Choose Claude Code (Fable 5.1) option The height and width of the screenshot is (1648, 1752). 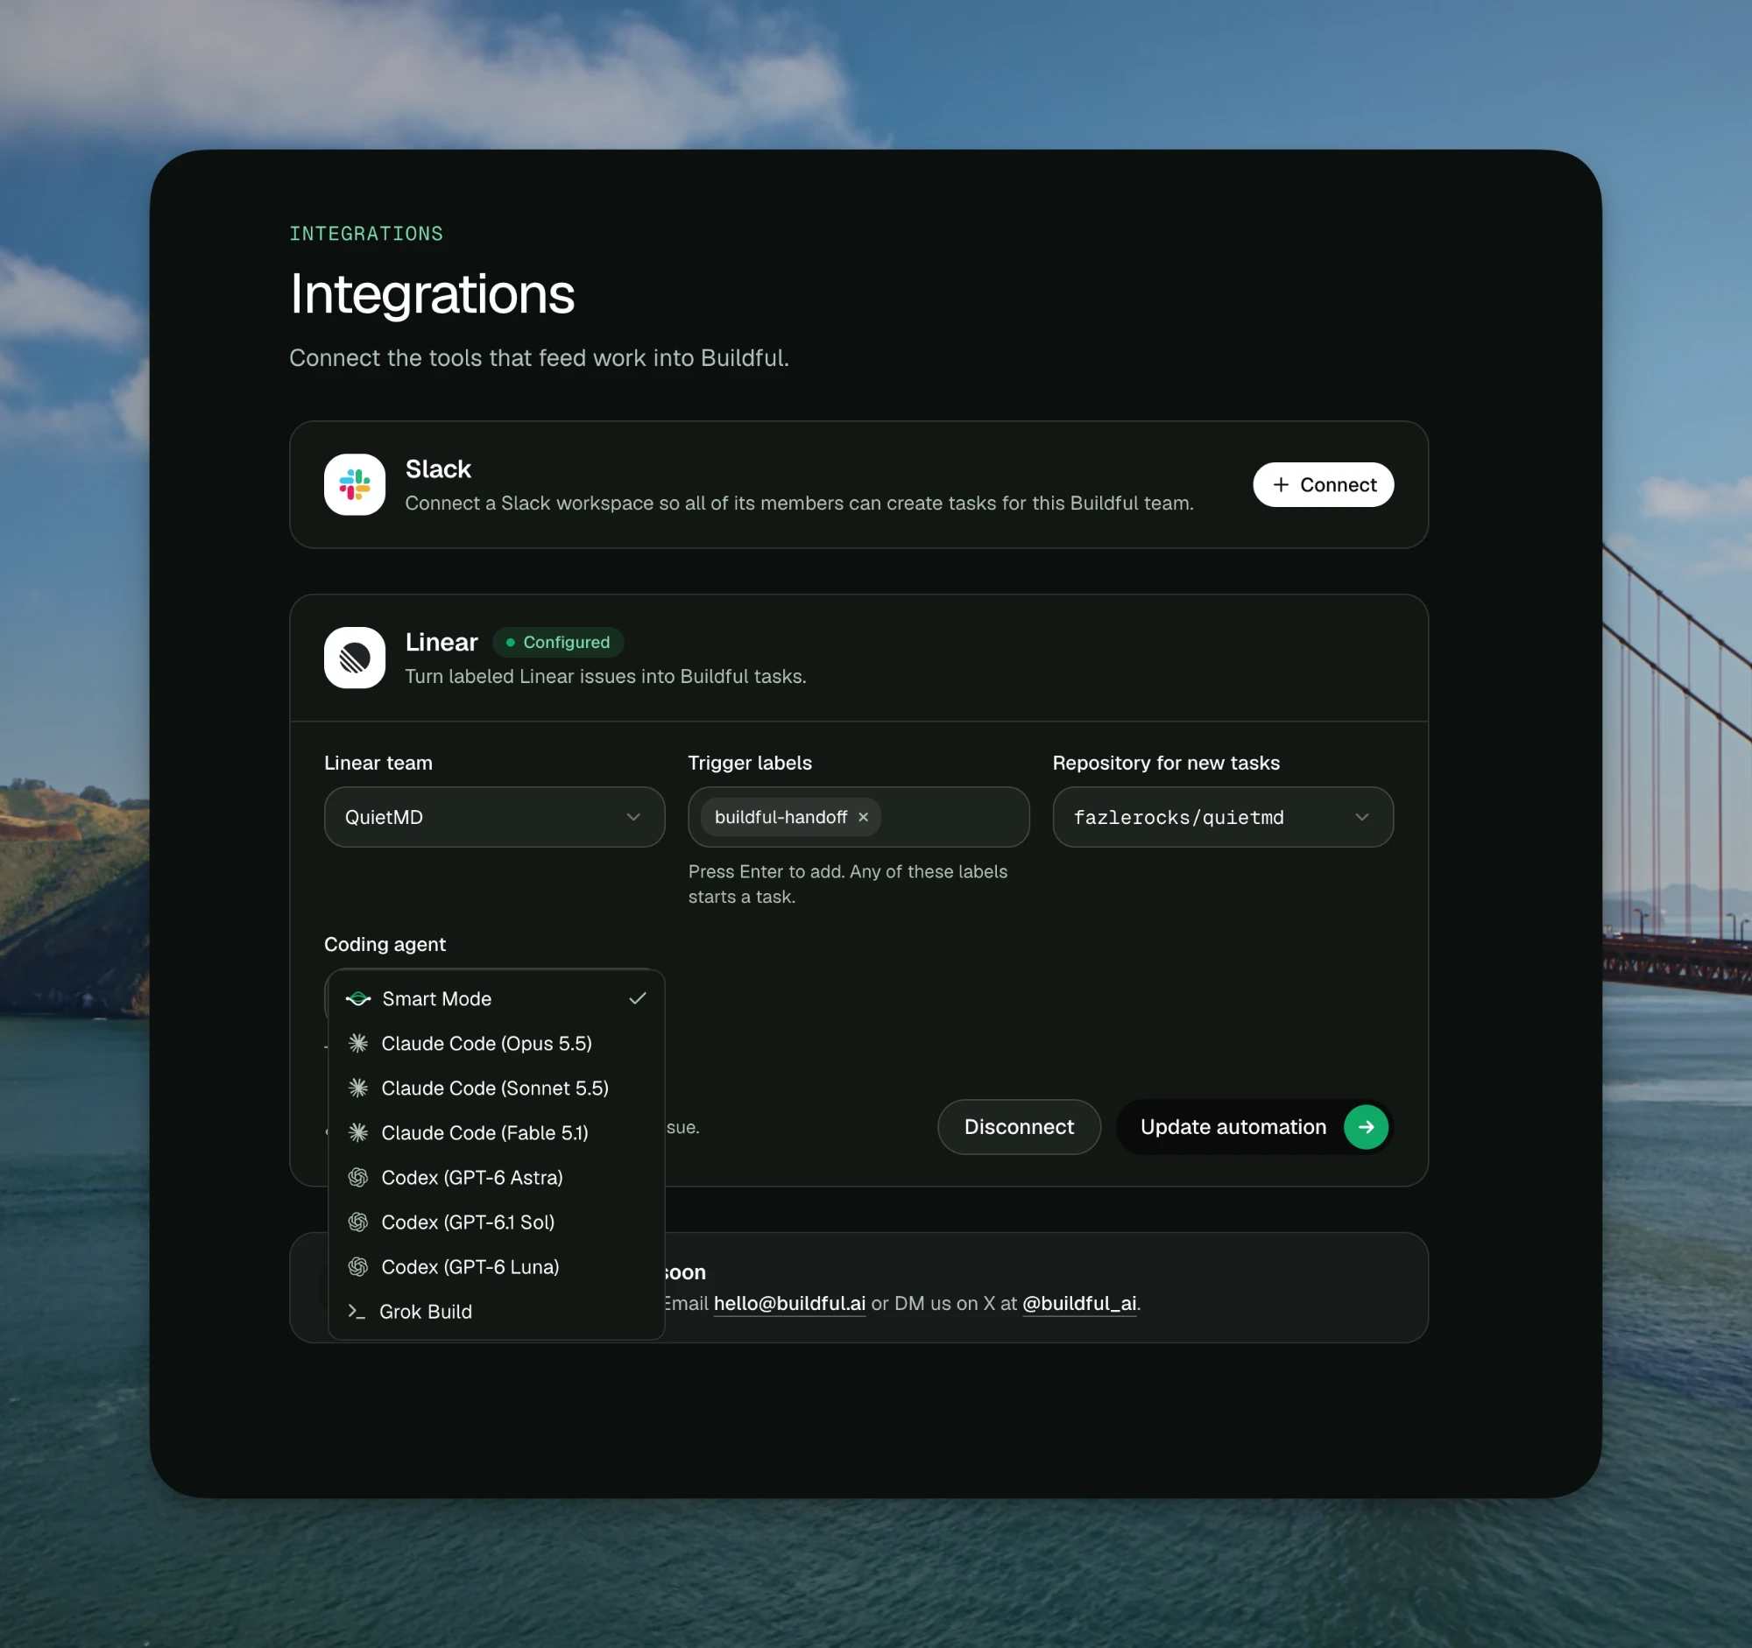[x=496, y=1133]
